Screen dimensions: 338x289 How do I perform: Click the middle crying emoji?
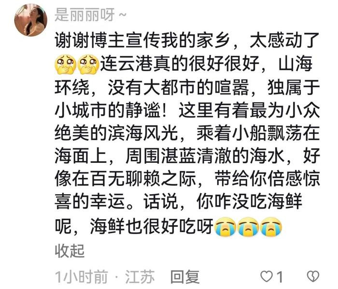pos(248,227)
